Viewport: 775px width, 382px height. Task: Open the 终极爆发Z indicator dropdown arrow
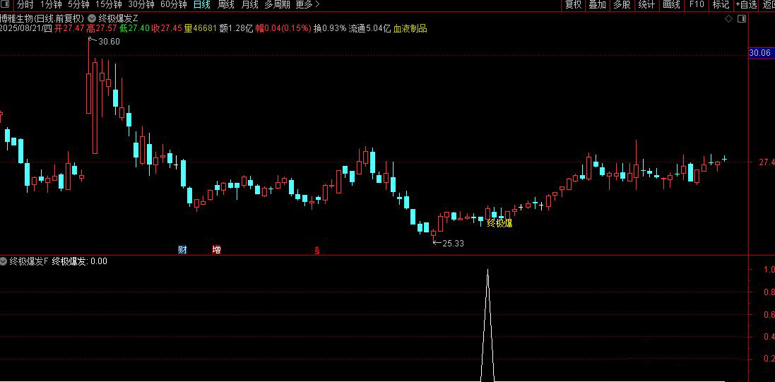(x=92, y=18)
